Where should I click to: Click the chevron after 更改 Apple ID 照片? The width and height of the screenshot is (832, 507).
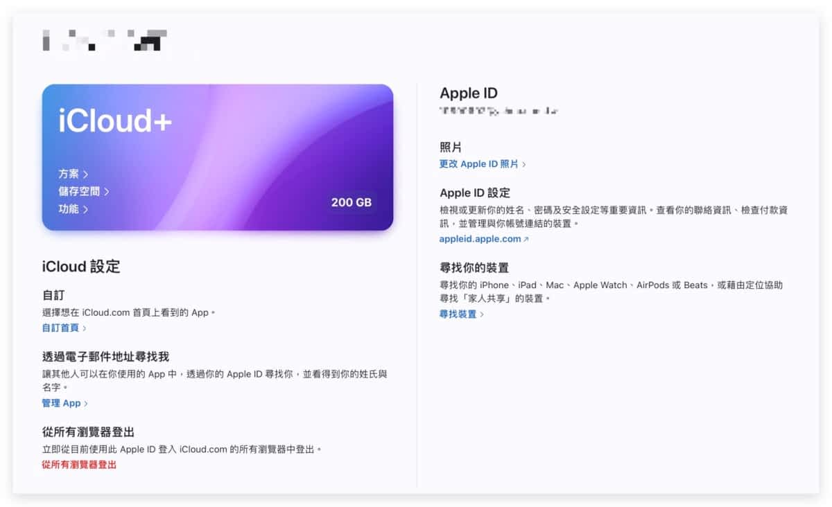coord(524,165)
